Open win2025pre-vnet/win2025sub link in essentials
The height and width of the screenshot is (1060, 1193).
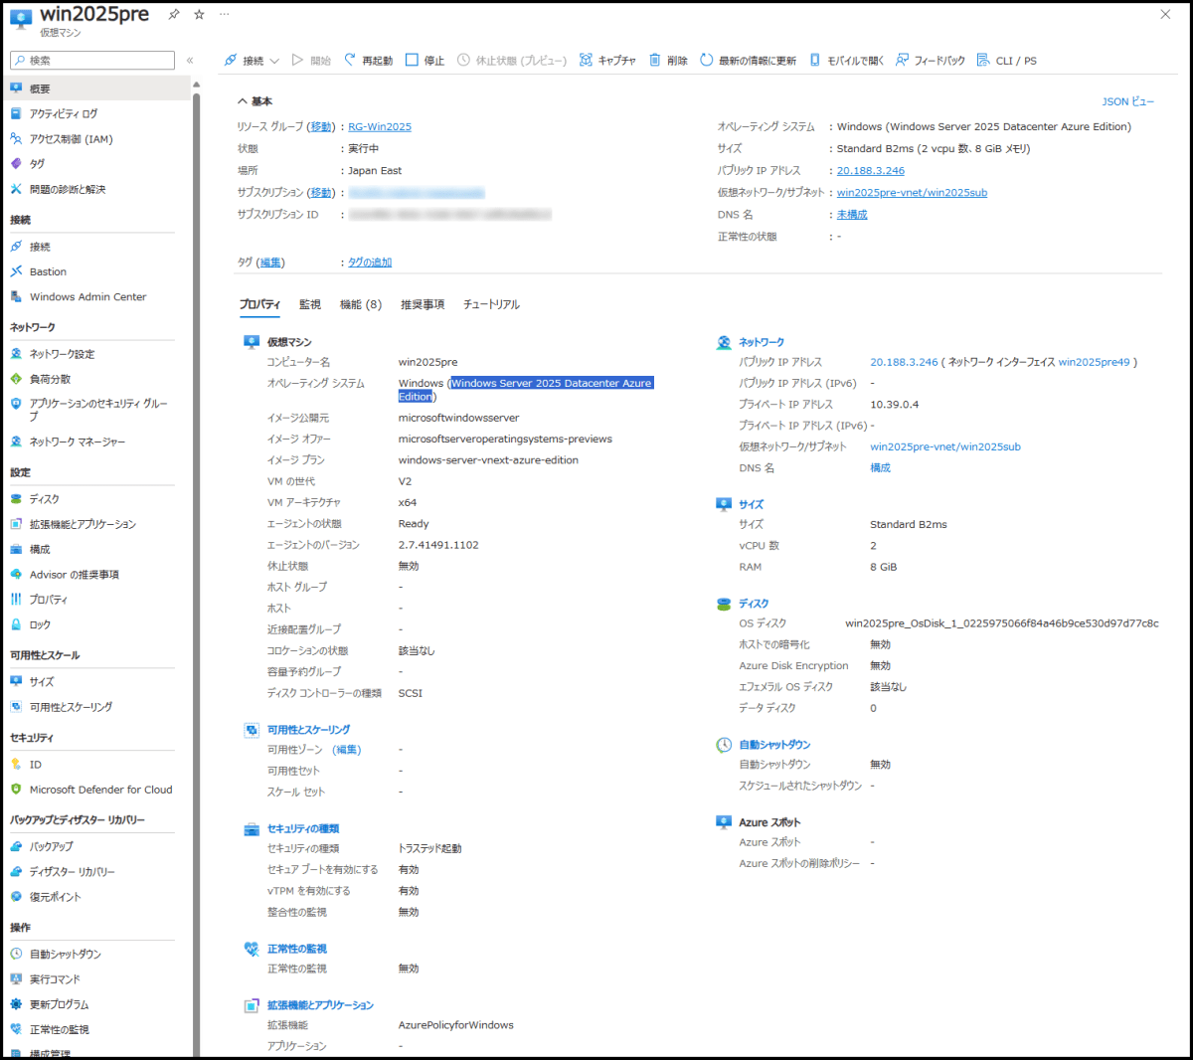pos(912,193)
